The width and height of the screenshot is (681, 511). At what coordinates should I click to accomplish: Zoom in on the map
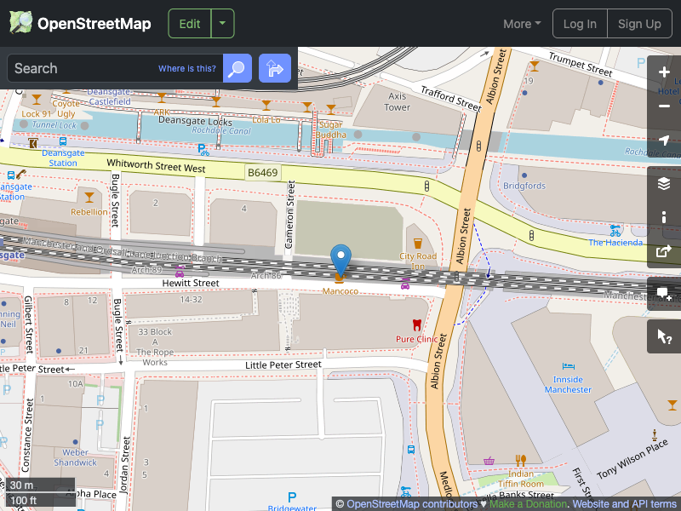[x=664, y=72]
